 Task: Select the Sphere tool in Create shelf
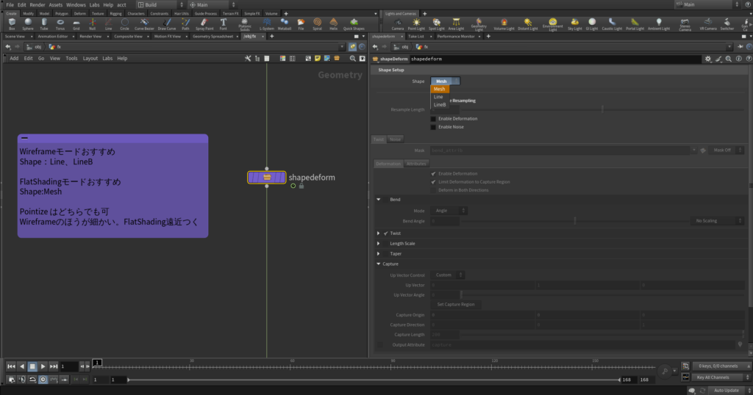(26, 24)
